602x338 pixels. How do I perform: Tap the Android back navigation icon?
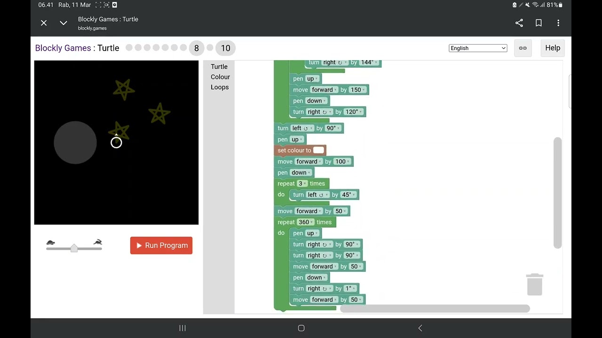click(420, 328)
